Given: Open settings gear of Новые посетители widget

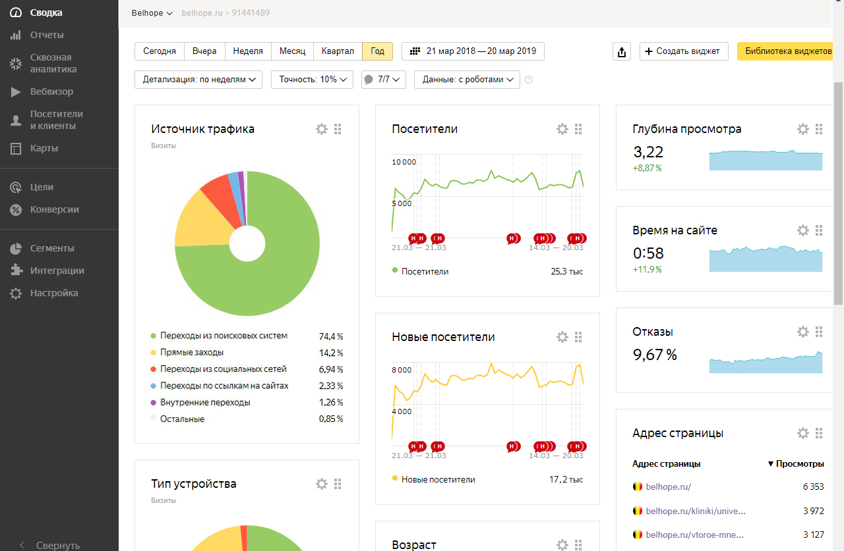Looking at the screenshot, I should (x=562, y=337).
